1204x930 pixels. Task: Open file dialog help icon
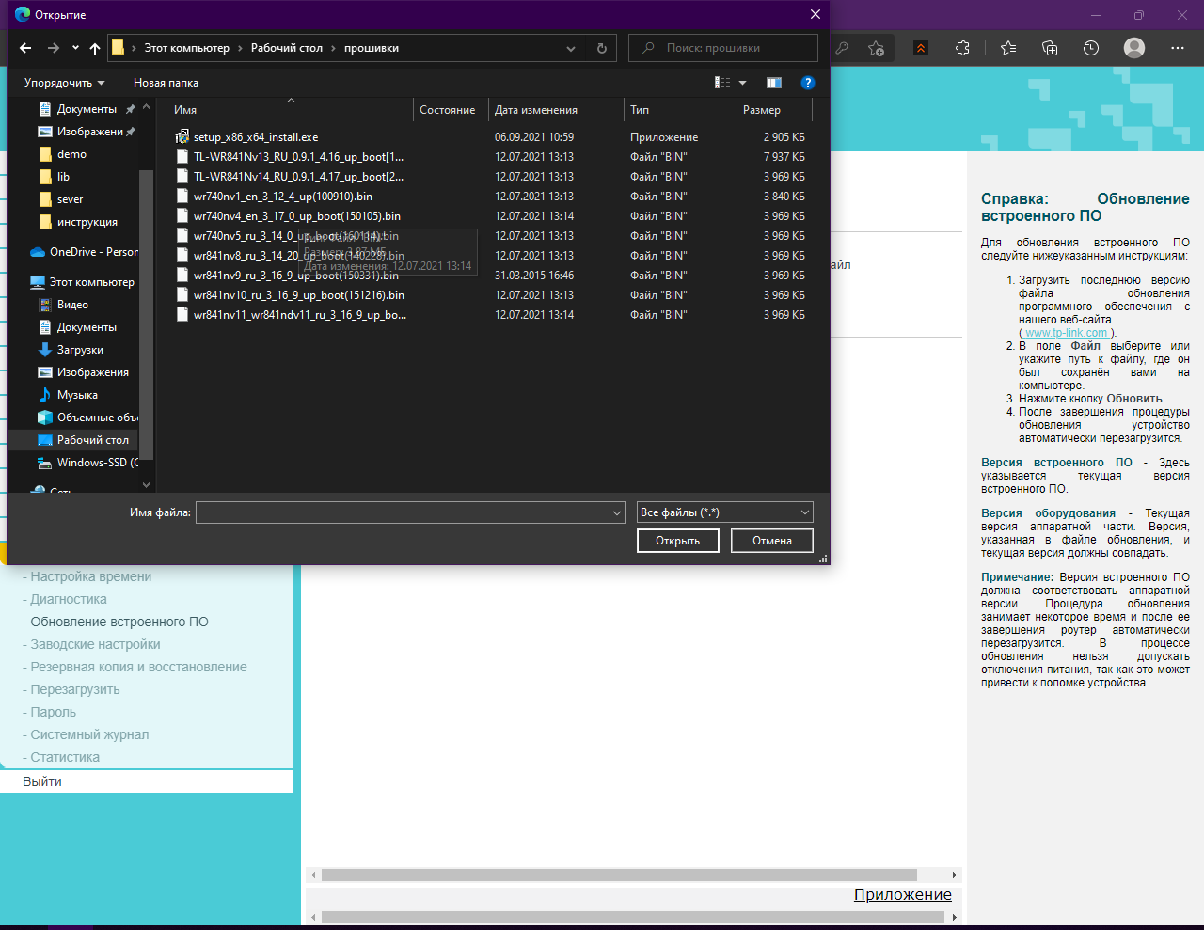[x=807, y=83]
